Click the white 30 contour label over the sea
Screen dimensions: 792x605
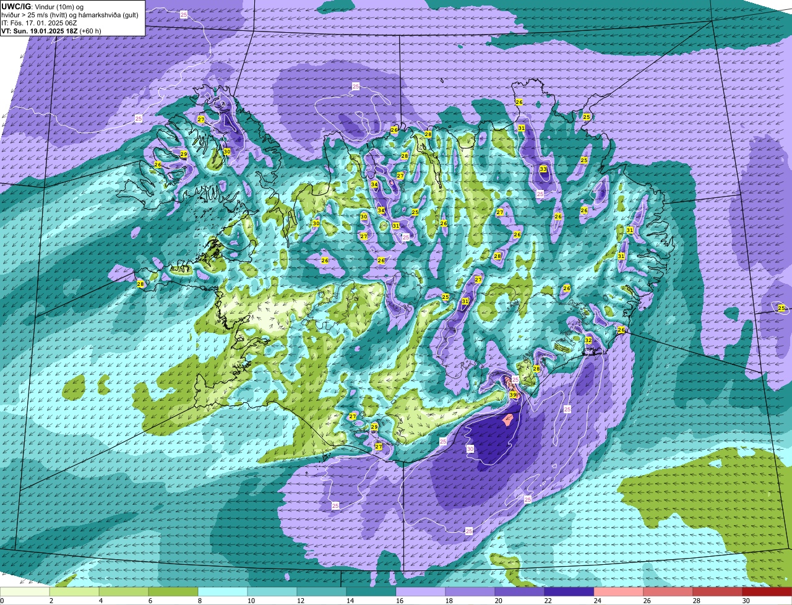pyautogui.click(x=470, y=449)
